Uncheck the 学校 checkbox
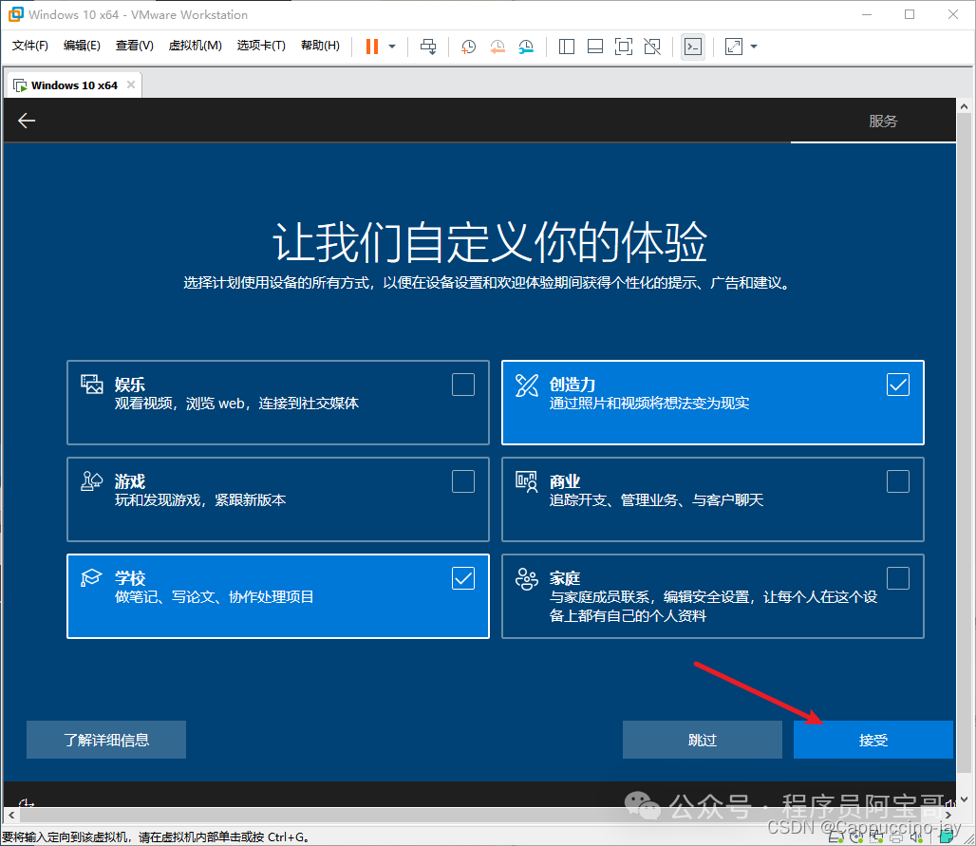976x846 pixels. pyautogui.click(x=463, y=578)
